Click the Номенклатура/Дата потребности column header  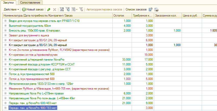click(x=57, y=16)
